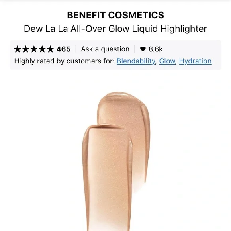
Task: Click the divider before the heart icon
Action: pos(135,49)
